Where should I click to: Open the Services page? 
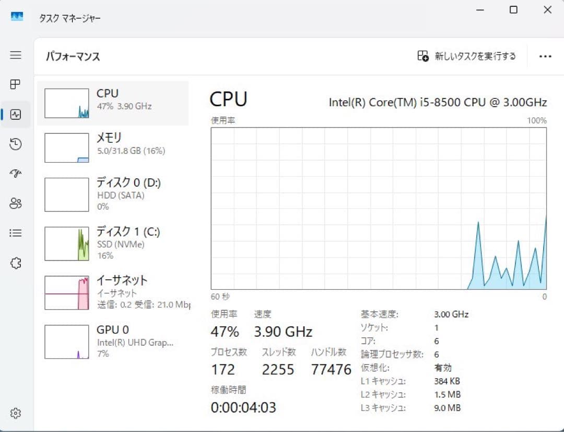click(x=16, y=263)
